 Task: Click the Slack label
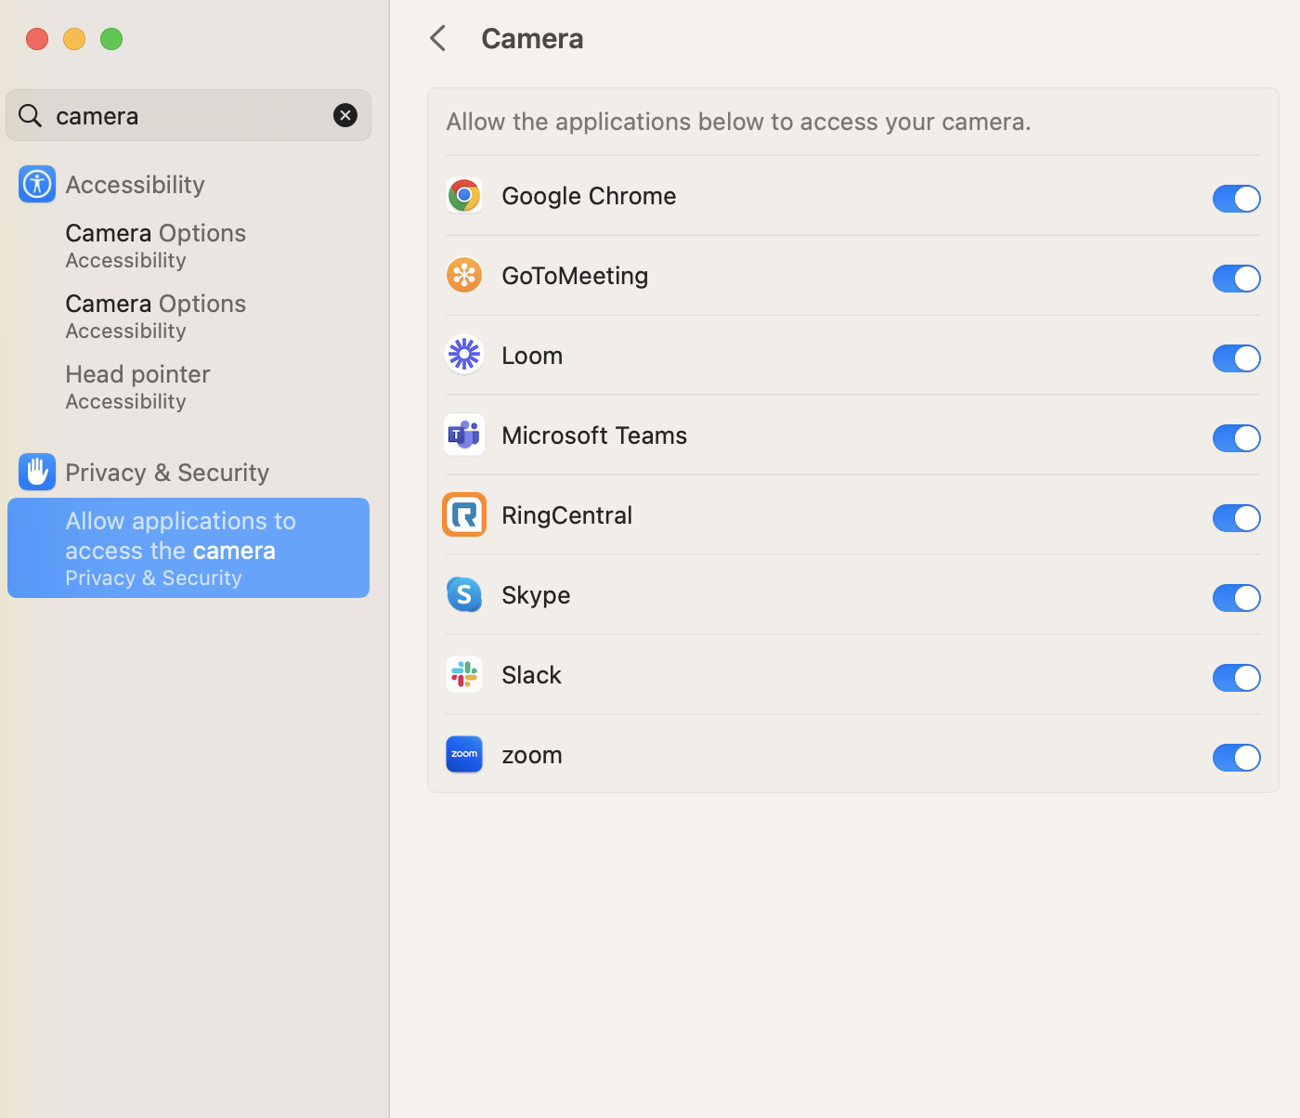531,675
